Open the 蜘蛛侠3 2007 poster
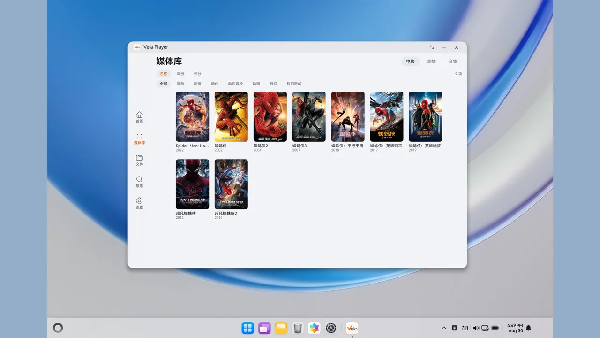600x338 pixels. coord(309,116)
